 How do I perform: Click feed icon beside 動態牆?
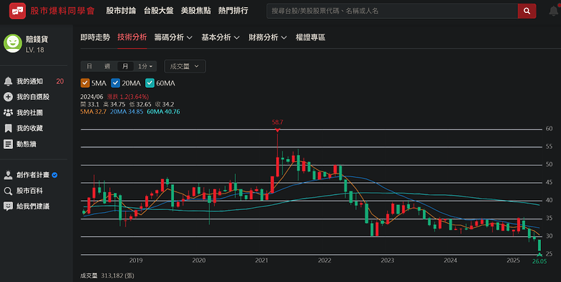point(8,144)
